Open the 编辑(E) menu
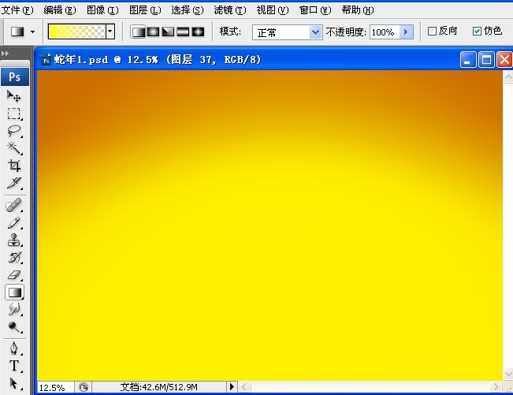The image size is (513, 395). [60, 10]
